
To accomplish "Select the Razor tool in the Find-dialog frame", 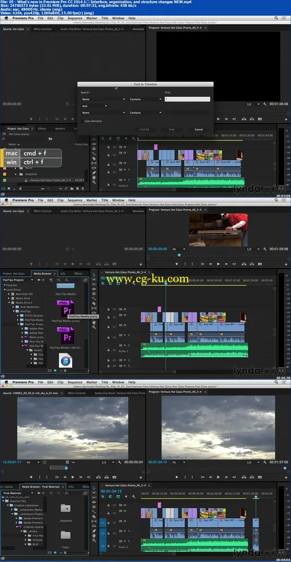I will 94,158.
